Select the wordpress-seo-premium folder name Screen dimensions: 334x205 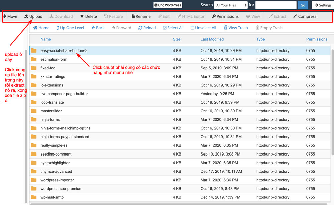point(61,189)
